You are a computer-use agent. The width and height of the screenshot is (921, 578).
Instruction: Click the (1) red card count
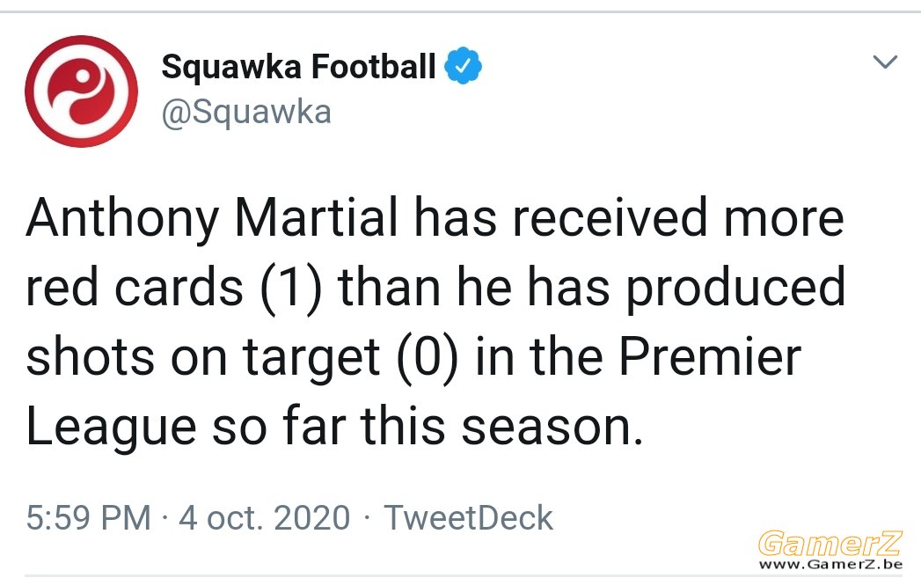[291, 289]
